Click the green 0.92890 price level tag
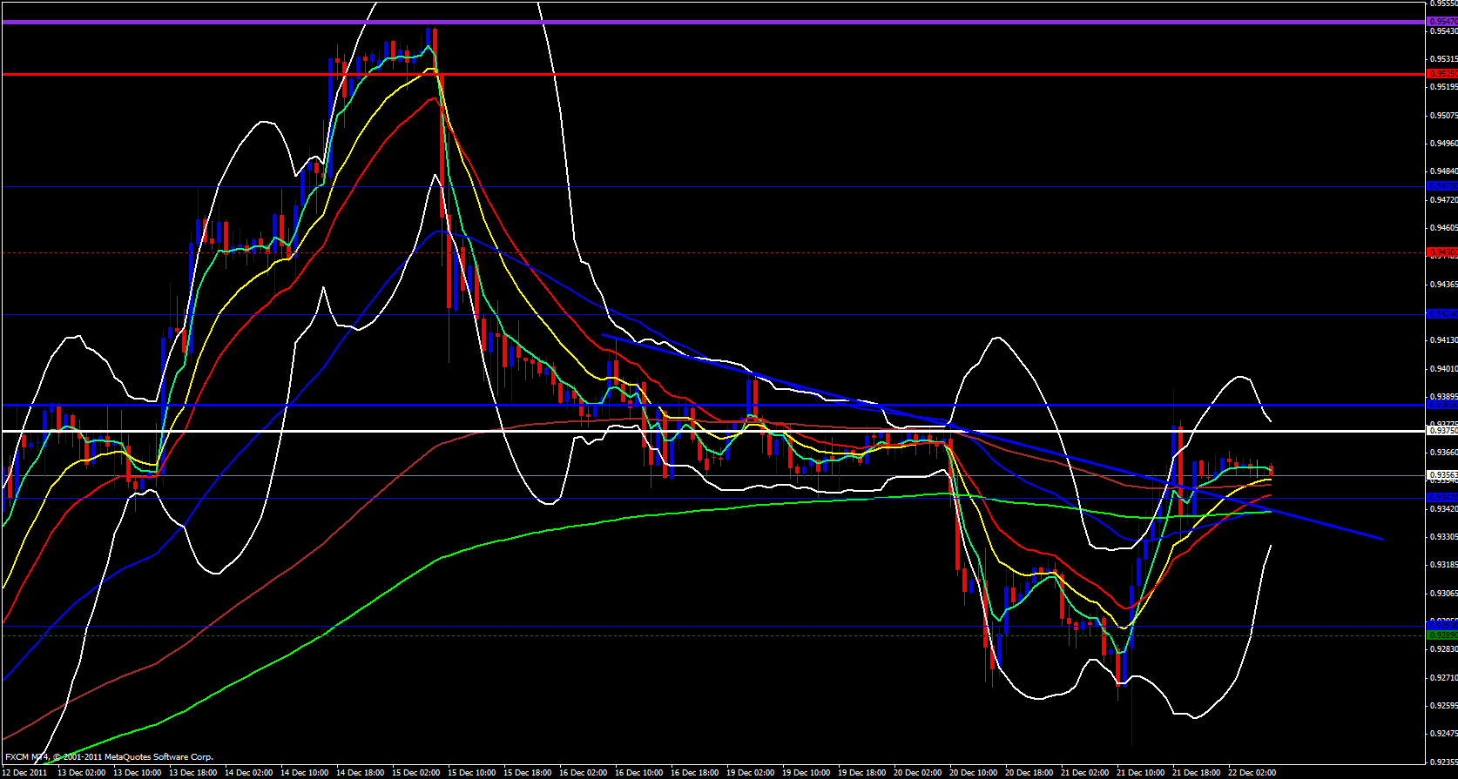Image resolution: width=1458 pixels, height=779 pixels. 1441,635
